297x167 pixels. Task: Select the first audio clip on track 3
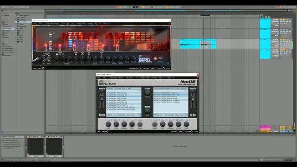coord(190,44)
